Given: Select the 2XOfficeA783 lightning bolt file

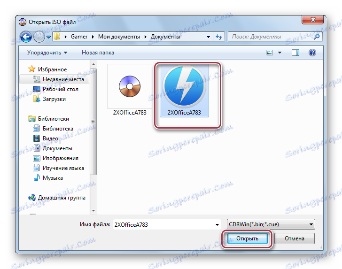Looking at the screenshot, I should coord(184,90).
